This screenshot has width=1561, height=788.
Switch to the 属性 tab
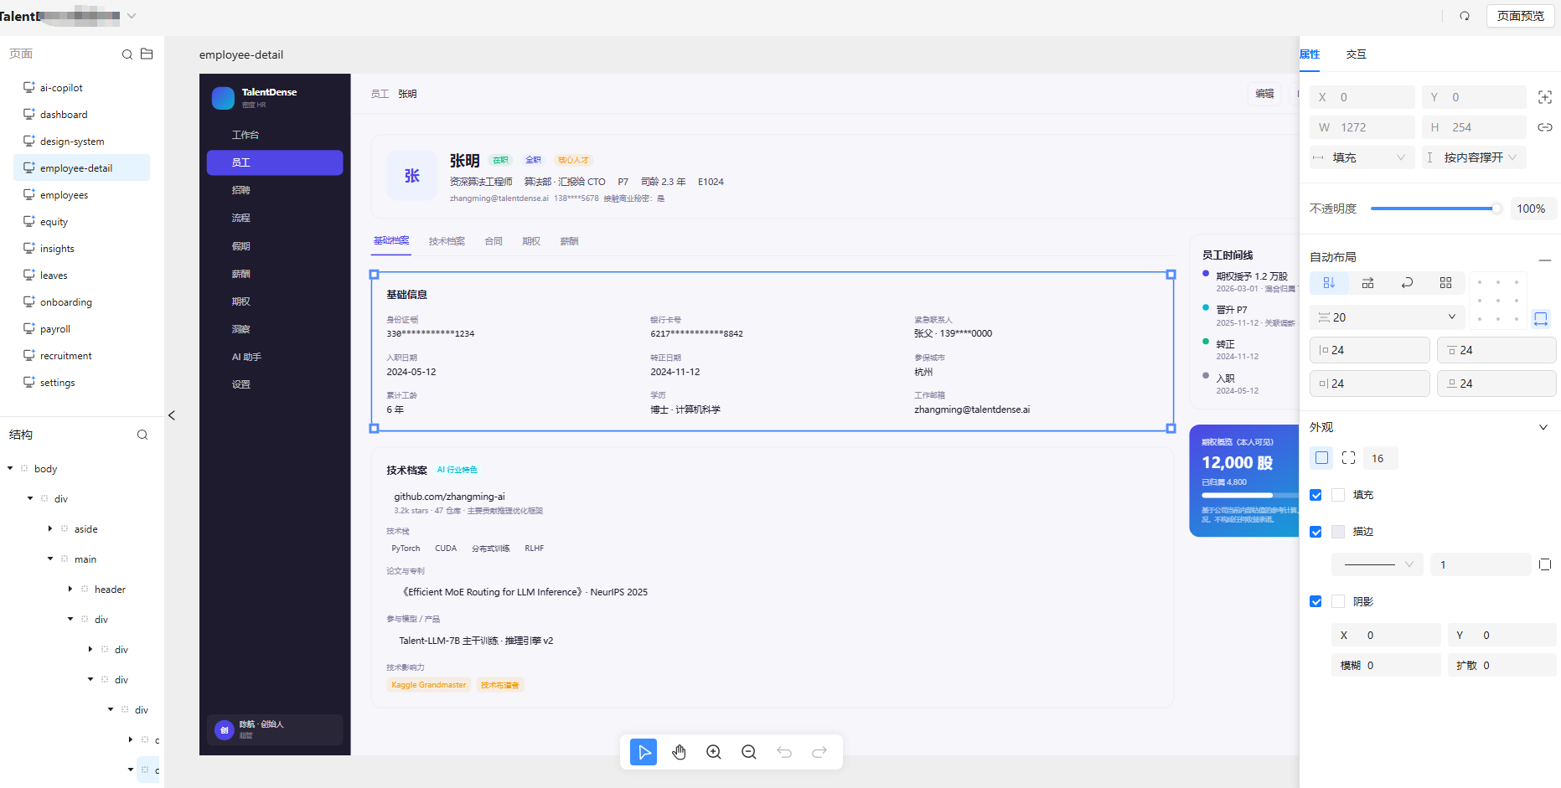(x=1310, y=54)
